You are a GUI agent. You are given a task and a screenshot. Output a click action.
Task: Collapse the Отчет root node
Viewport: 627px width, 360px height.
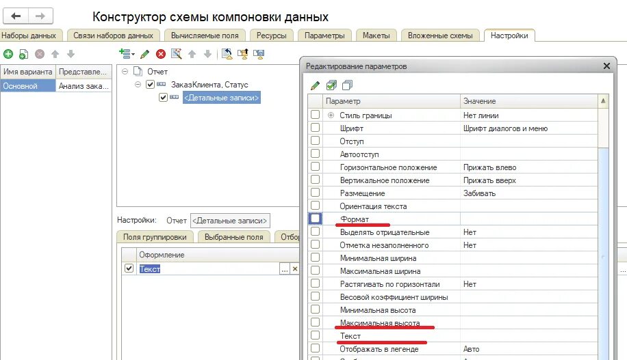tap(125, 72)
